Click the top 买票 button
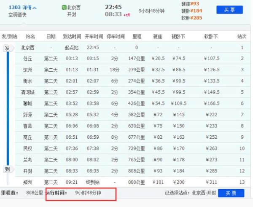253x207 pixels. click(229, 10)
